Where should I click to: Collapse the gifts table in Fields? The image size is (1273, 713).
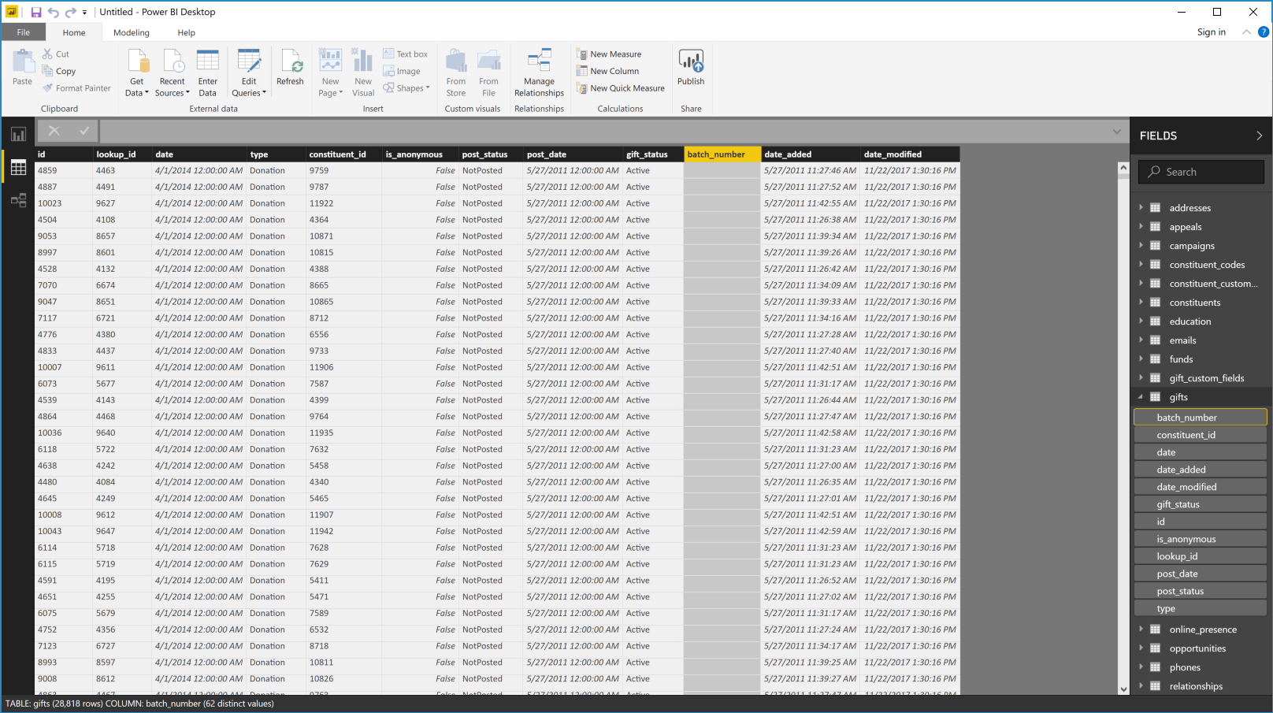coord(1140,397)
